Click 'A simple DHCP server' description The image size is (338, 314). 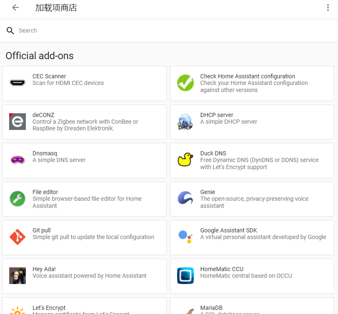229,122
